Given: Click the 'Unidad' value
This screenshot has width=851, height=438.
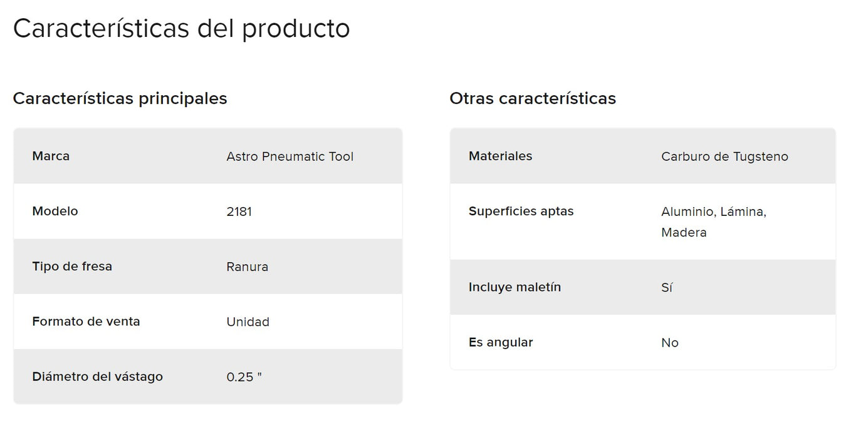Looking at the screenshot, I should (248, 322).
